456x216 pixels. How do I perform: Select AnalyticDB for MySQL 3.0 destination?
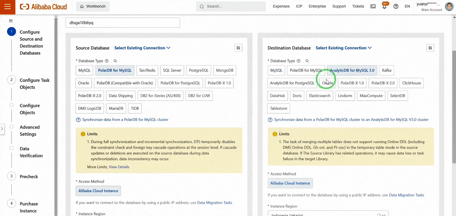coord(352,70)
